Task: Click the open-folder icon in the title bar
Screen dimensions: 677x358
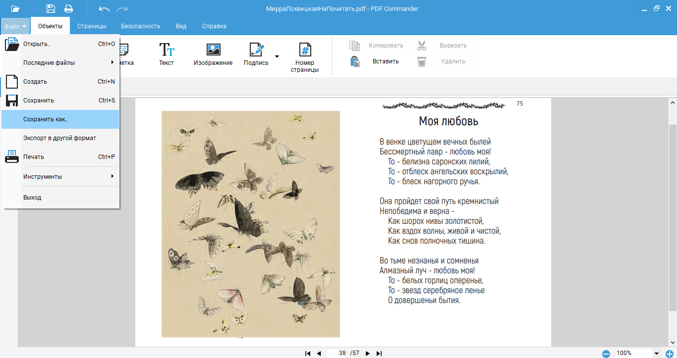Action: click(x=15, y=8)
